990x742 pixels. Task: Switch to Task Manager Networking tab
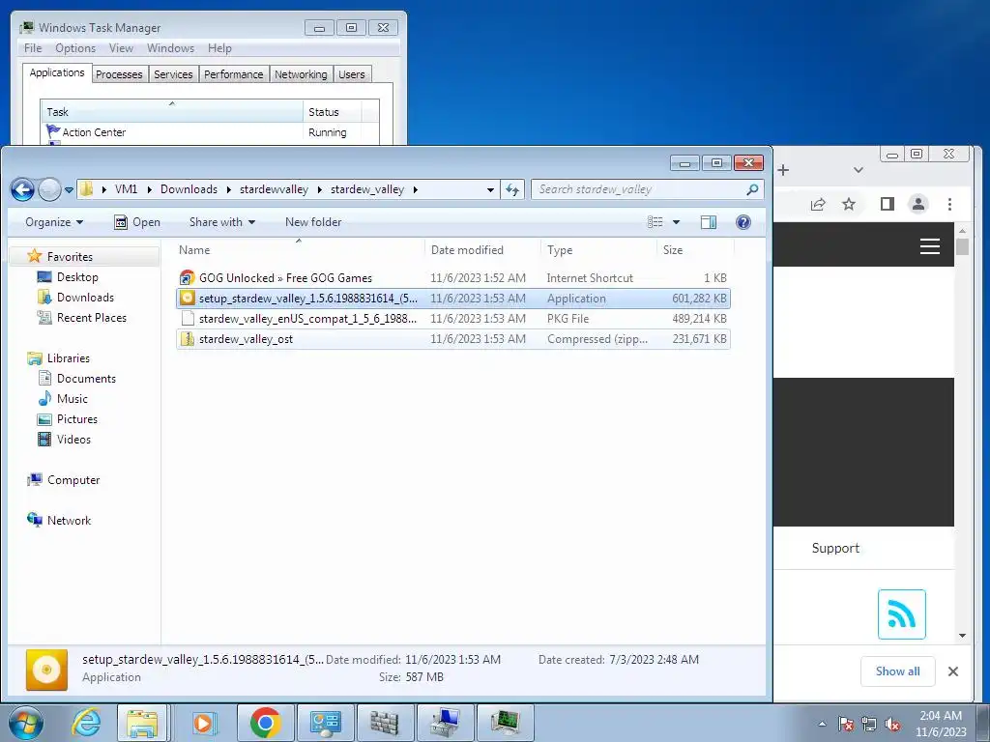tap(301, 74)
